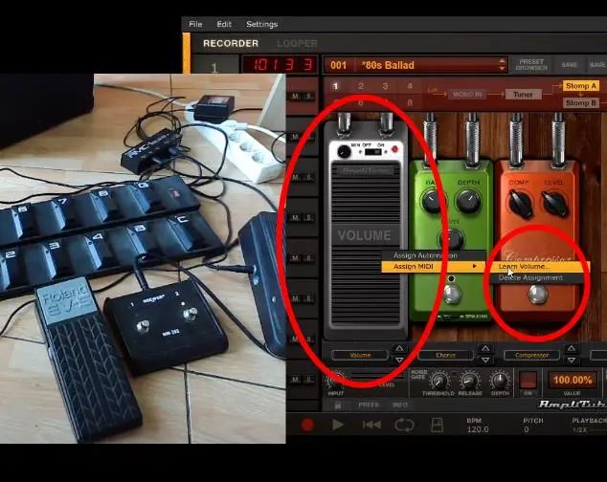The image size is (607, 482).
Task: Expand the Assign MIDI submenu arrow
Action: coord(475,266)
